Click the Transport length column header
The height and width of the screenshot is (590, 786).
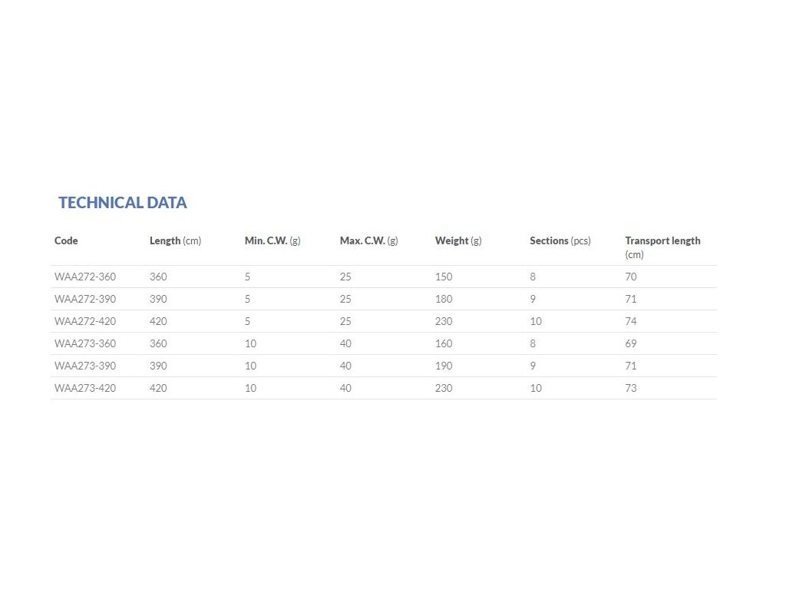click(x=662, y=240)
